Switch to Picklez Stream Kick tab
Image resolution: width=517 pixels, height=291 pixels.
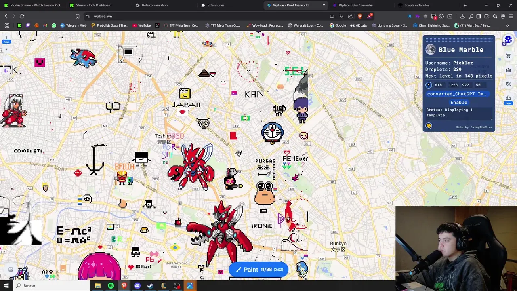pyautogui.click(x=32, y=5)
